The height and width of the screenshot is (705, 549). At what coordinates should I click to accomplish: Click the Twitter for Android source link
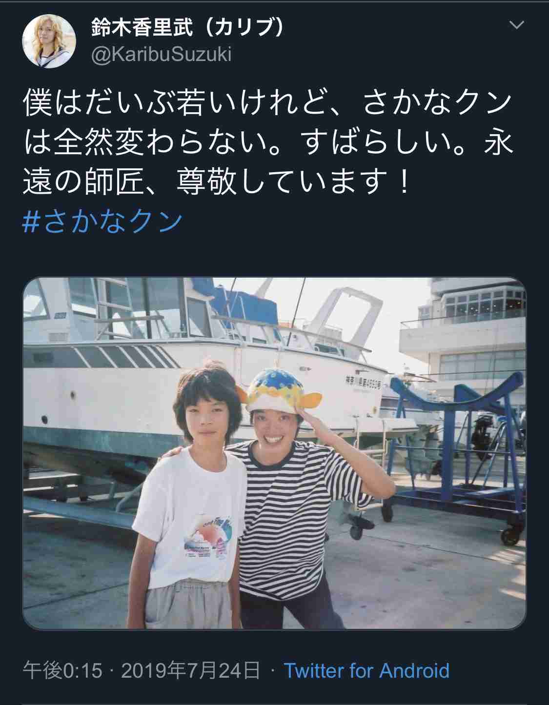coord(366,670)
